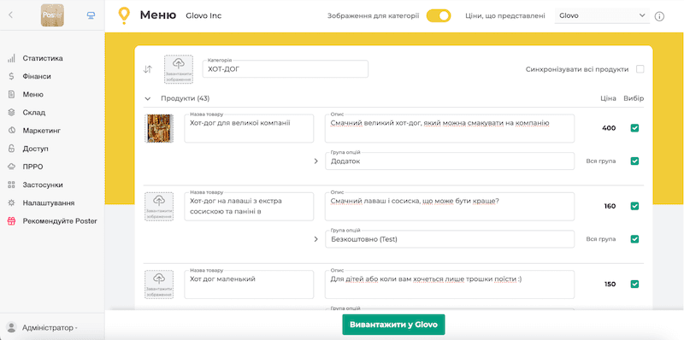
Task: Open the Glovo price list dropdown
Action: point(602,15)
